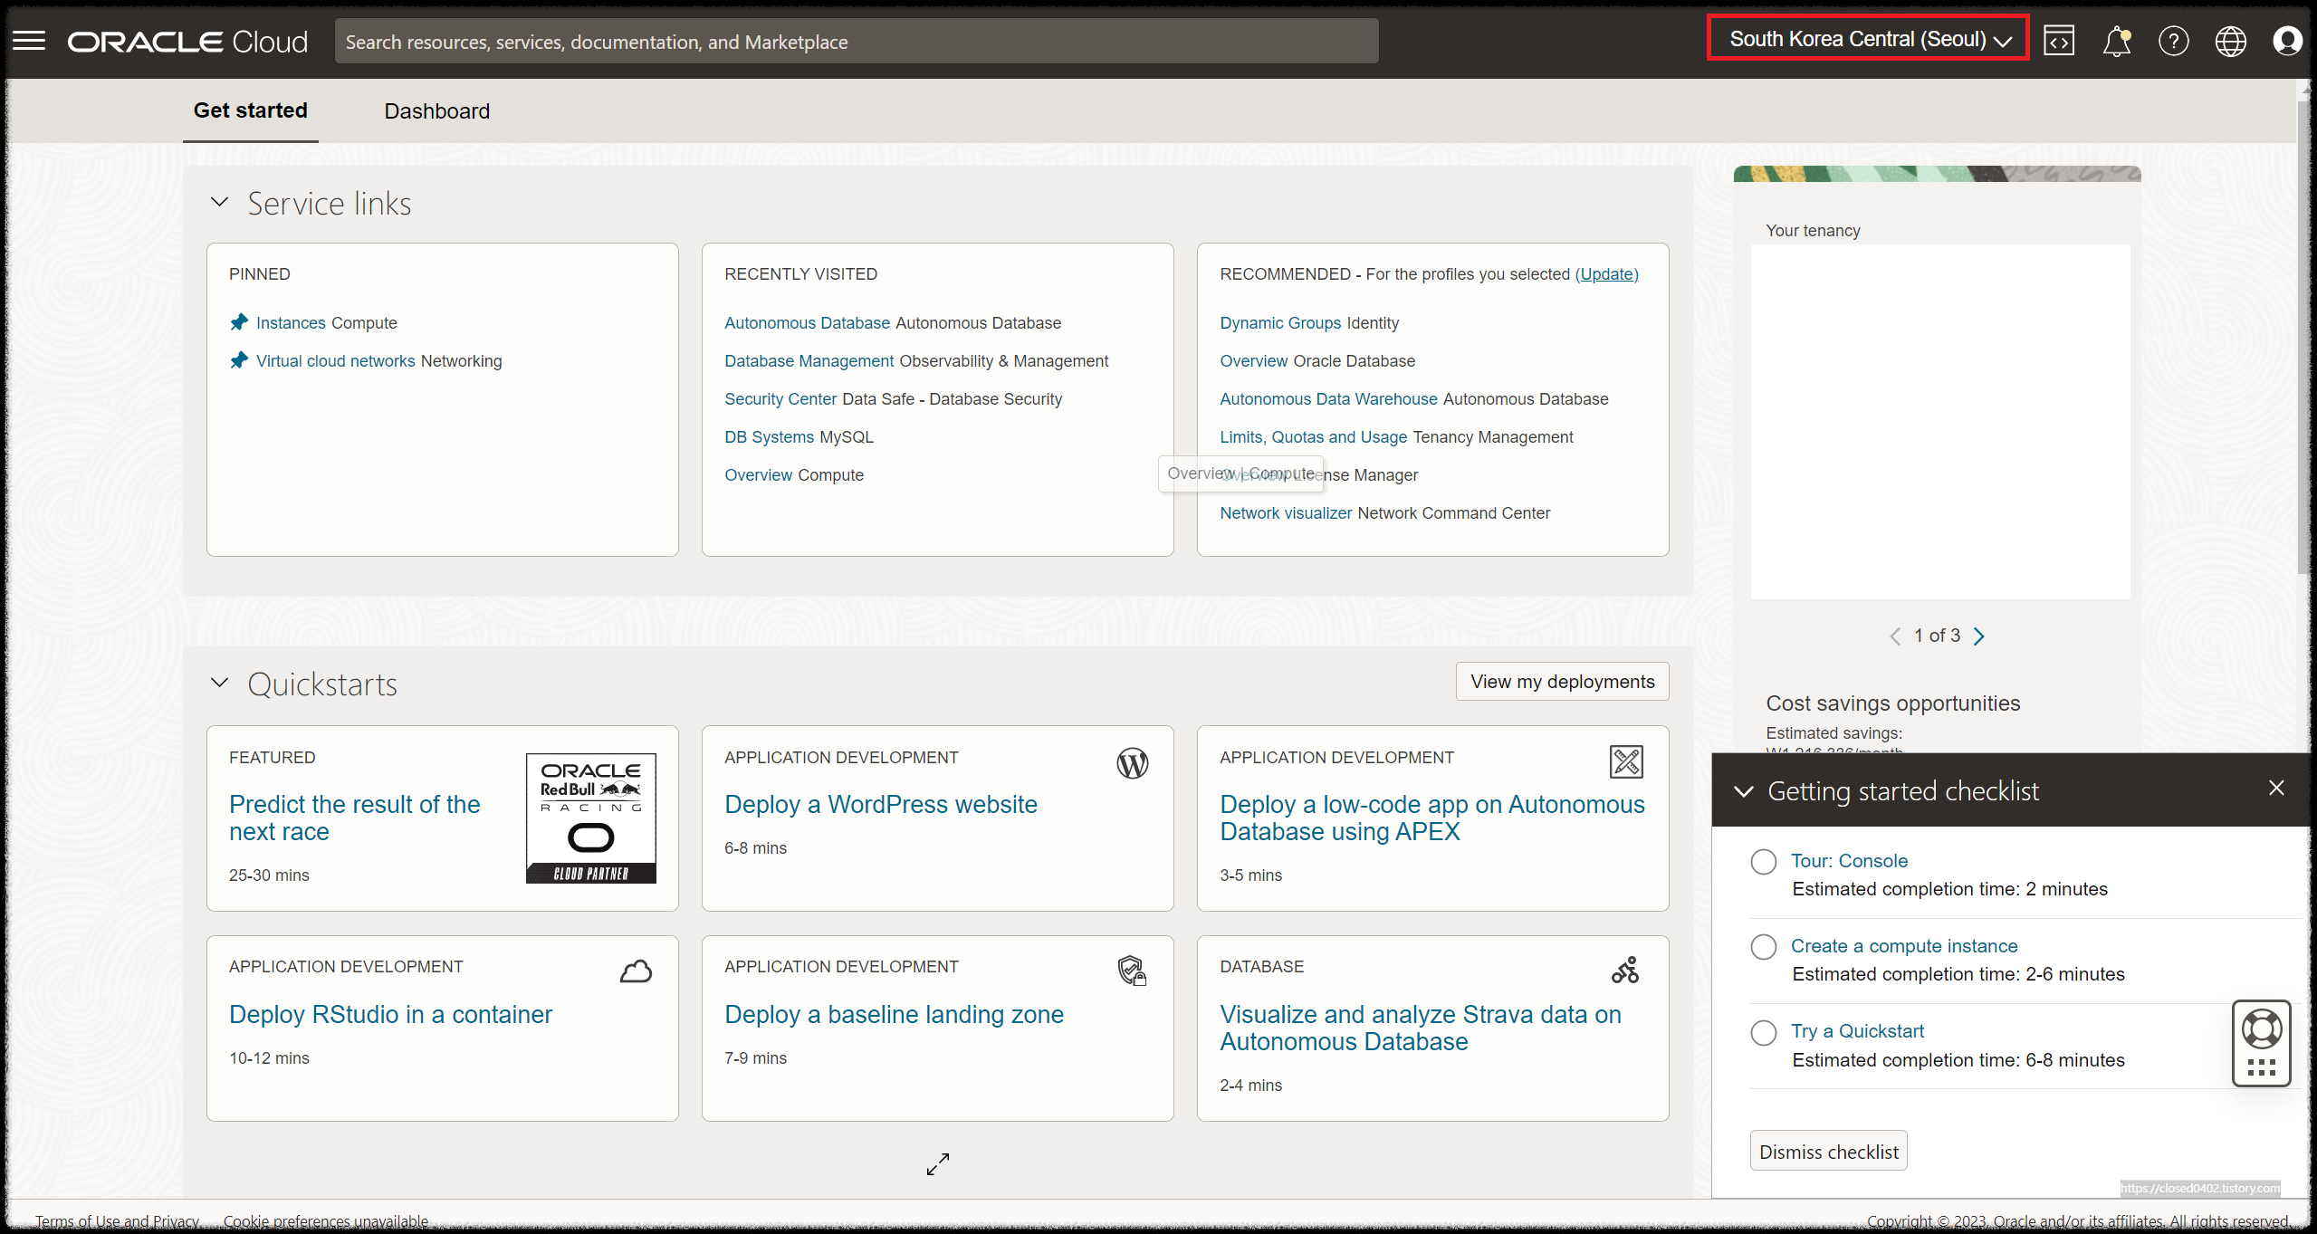
Task: Collapse the Service links section
Action: [x=220, y=202]
